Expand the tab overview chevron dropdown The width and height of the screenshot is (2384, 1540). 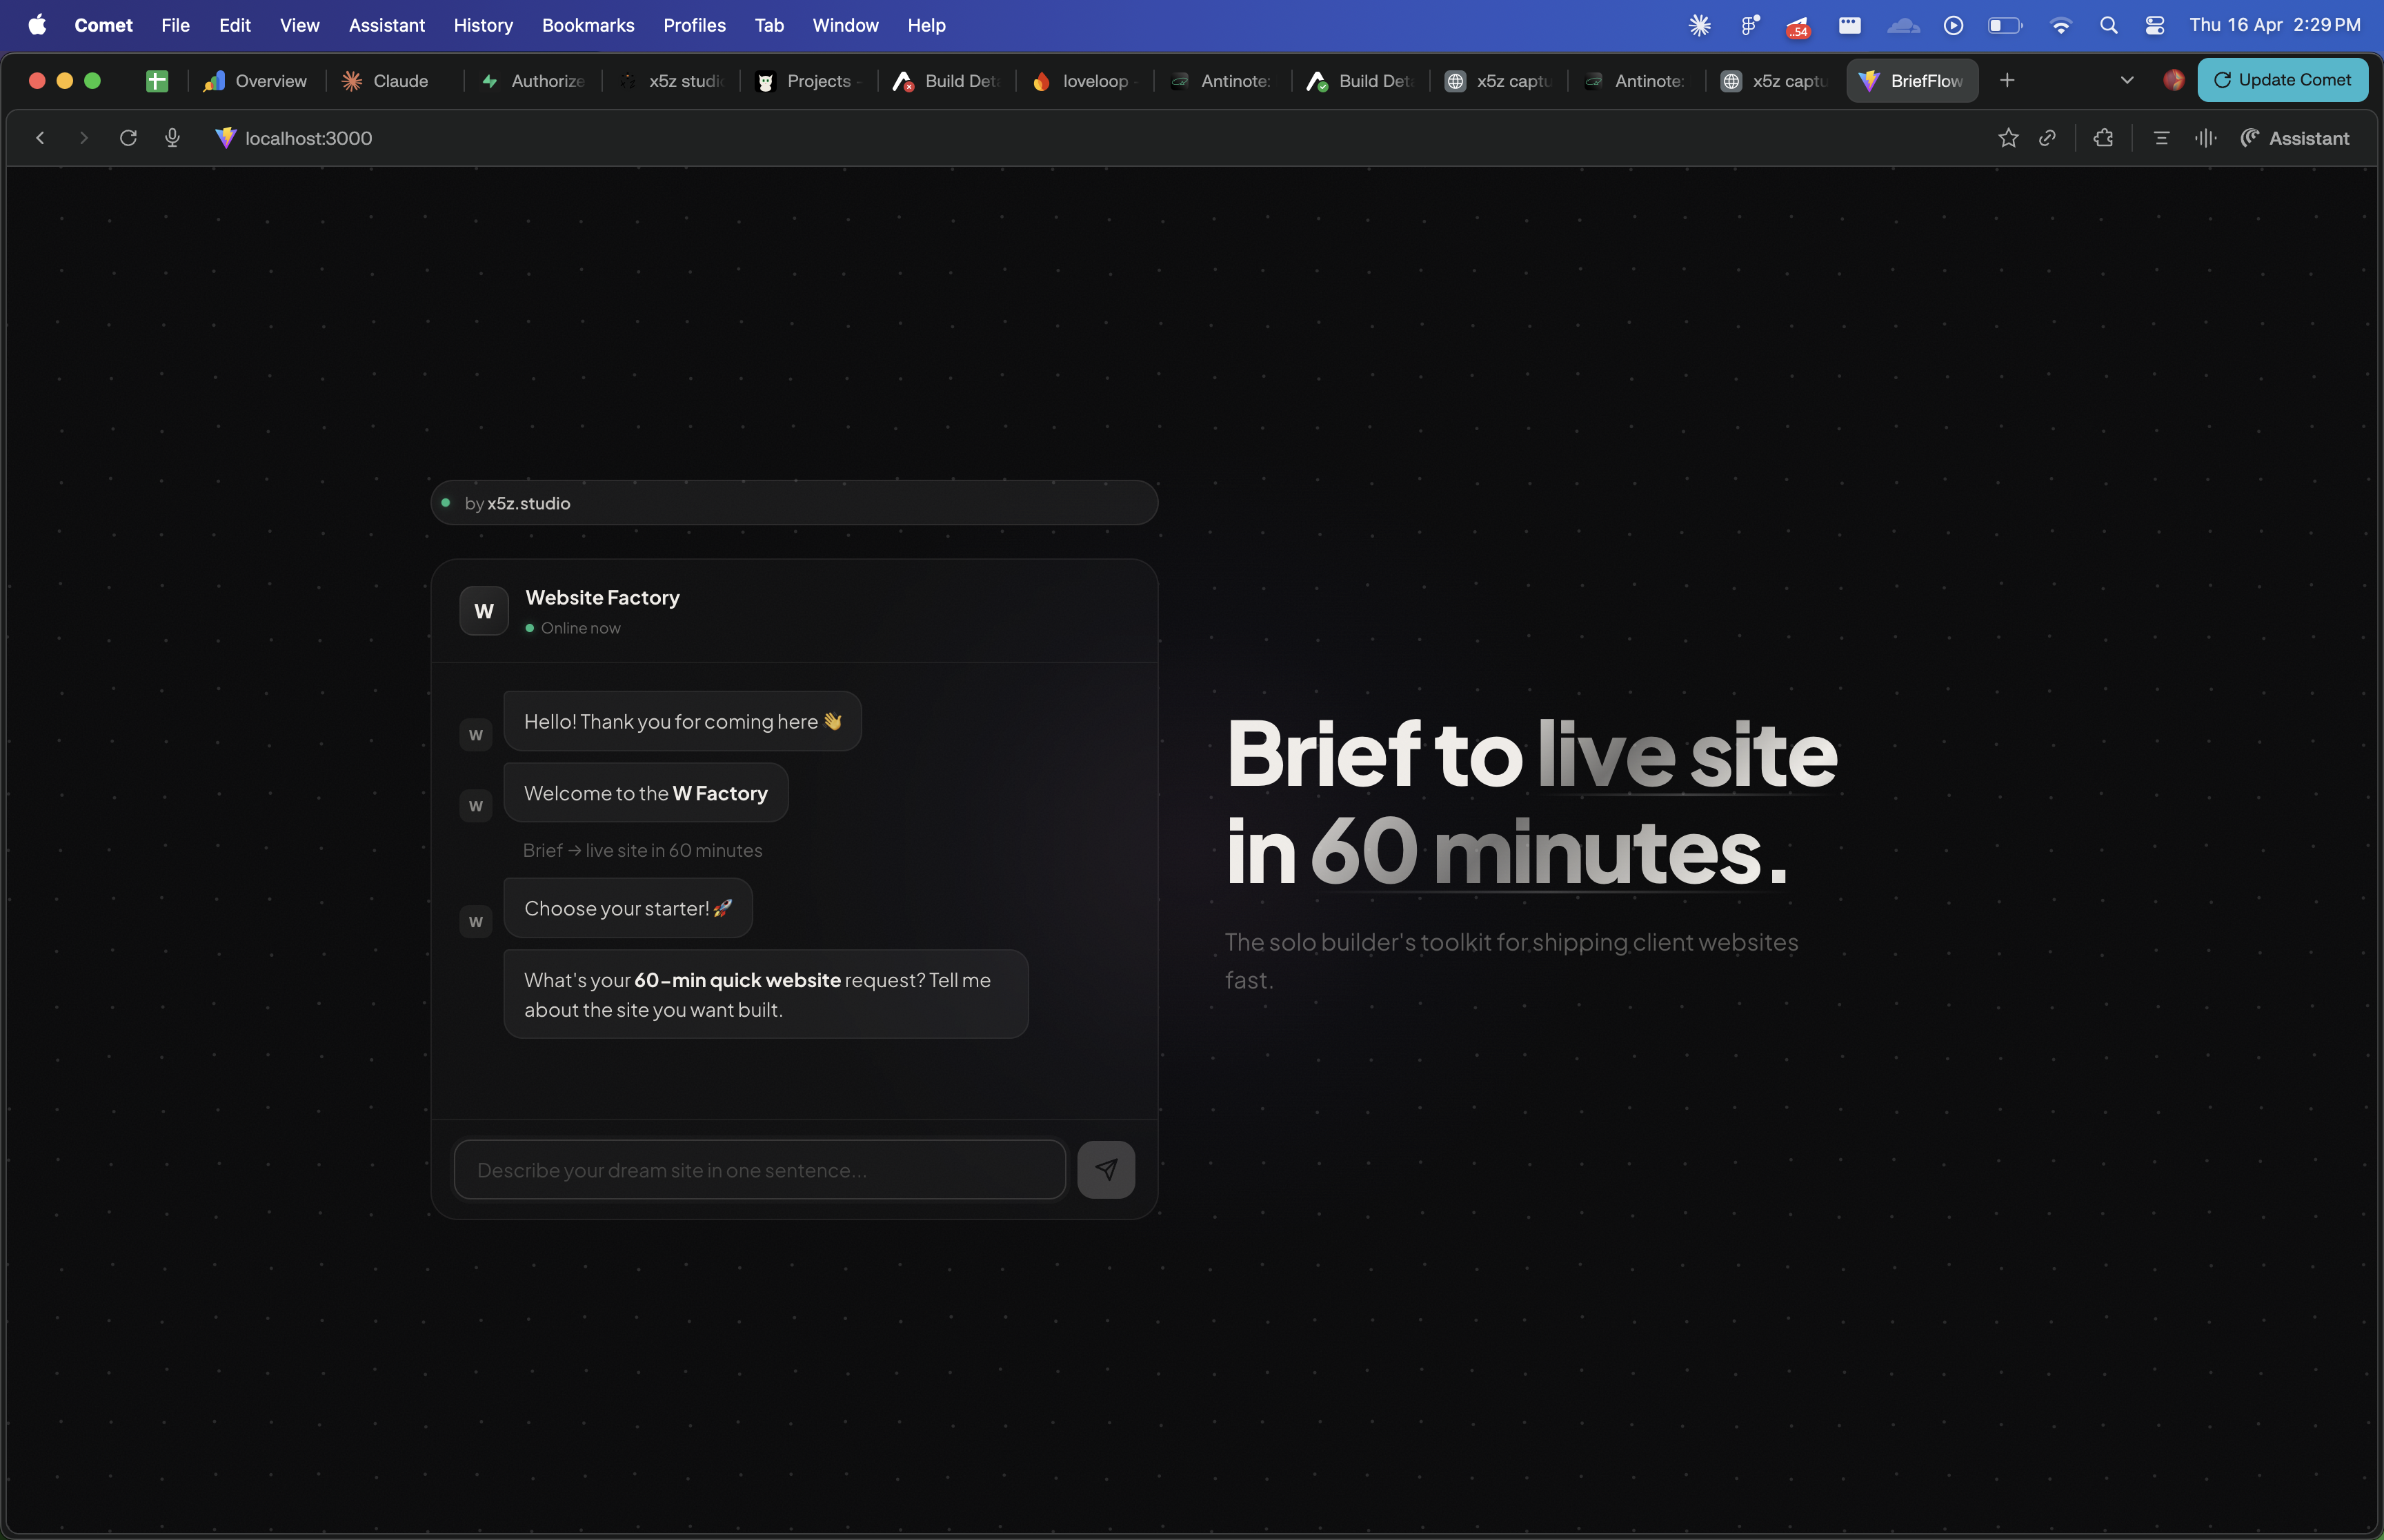(2127, 80)
